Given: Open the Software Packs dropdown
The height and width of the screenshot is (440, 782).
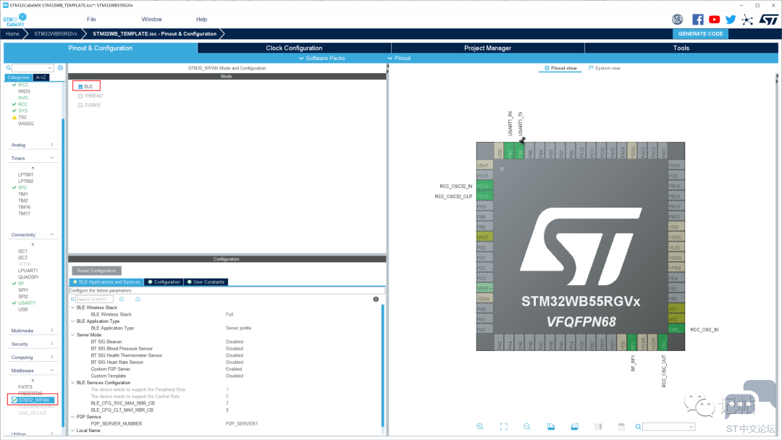Looking at the screenshot, I should (321, 59).
